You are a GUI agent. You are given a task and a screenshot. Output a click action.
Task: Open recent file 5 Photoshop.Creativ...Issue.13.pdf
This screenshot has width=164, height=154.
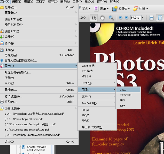[x=39, y=135]
